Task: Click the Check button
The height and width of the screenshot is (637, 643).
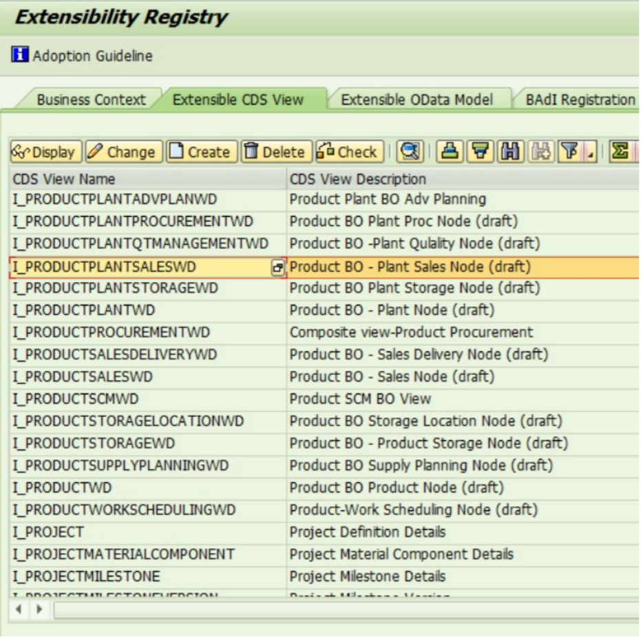Action: point(349,151)
